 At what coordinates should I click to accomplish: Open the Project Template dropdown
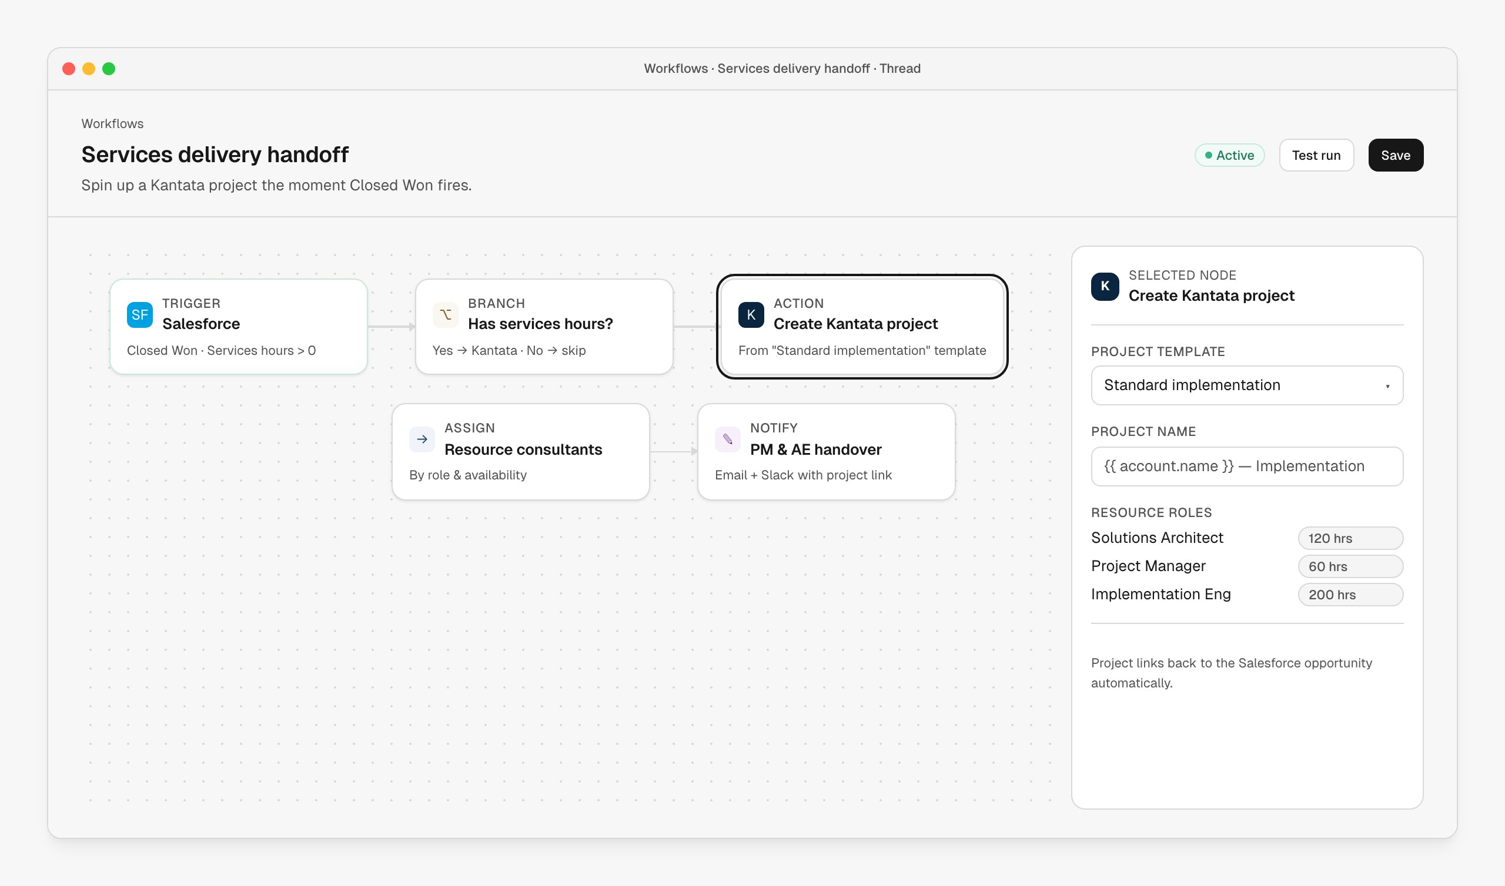tap(1247, 385)
